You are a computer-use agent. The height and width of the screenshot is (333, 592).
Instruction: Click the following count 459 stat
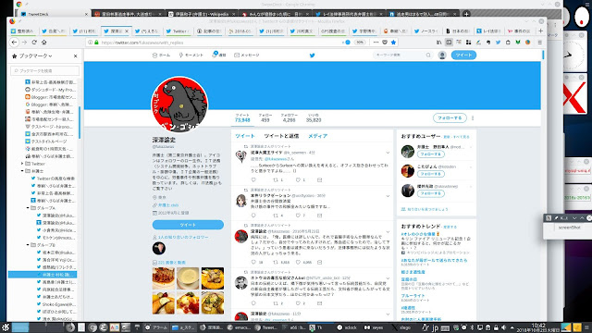(x=265, y=117)
